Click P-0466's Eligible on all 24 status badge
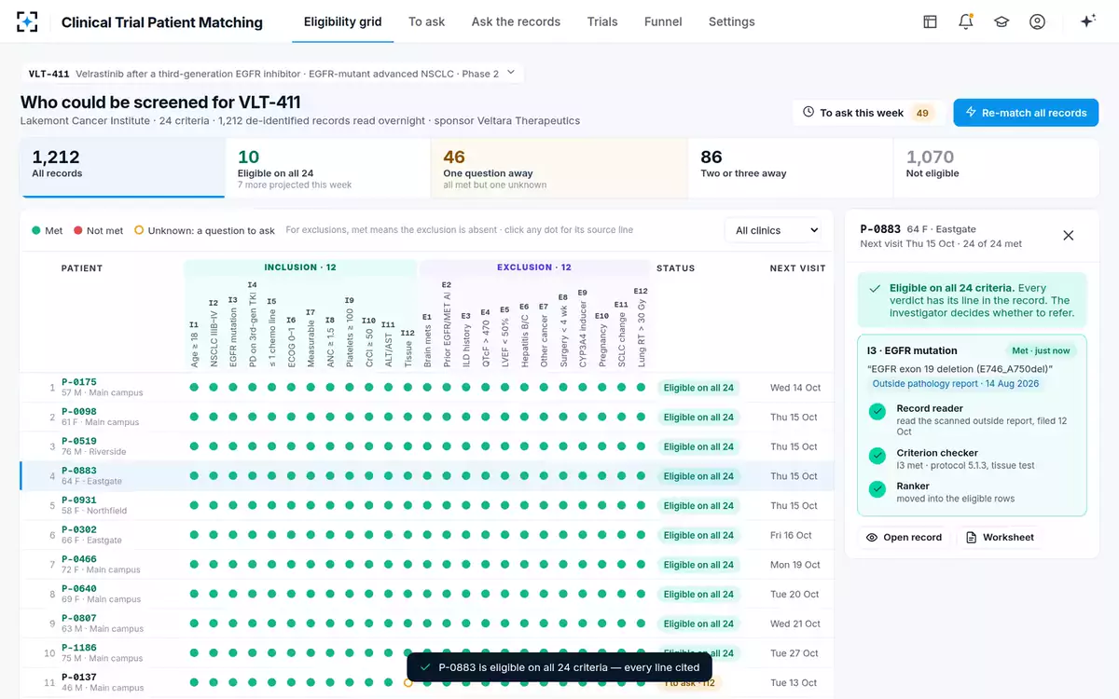 coord(698,565)
